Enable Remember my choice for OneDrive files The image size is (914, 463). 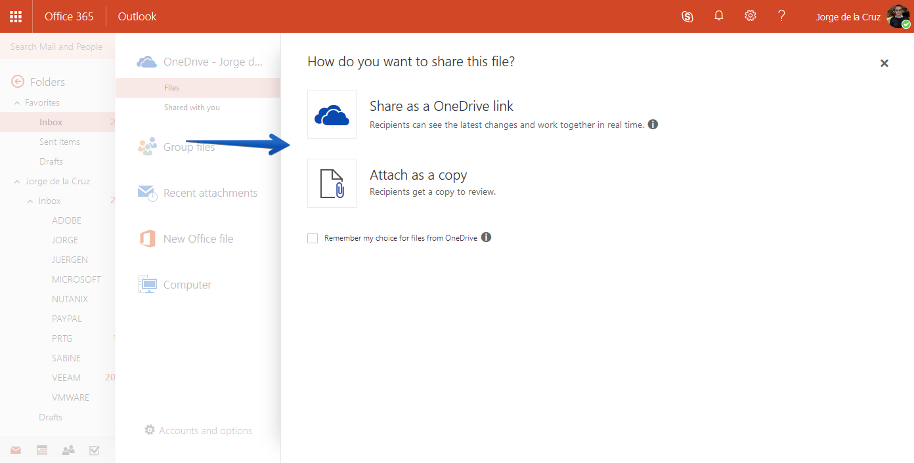coord(313,238)
